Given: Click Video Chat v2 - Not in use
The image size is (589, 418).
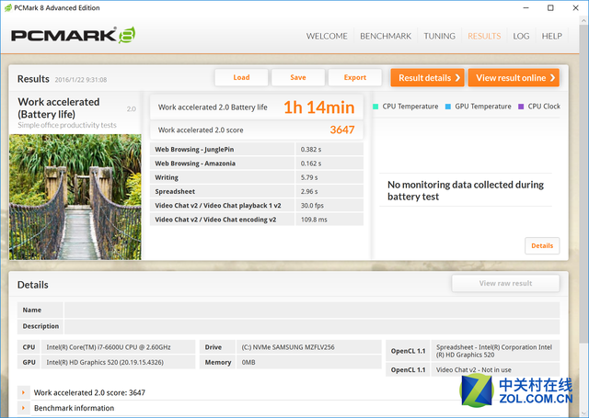Looking at the screenshot, I should 474,369.
